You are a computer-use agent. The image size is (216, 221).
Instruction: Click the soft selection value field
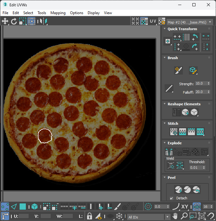(160, 207)
